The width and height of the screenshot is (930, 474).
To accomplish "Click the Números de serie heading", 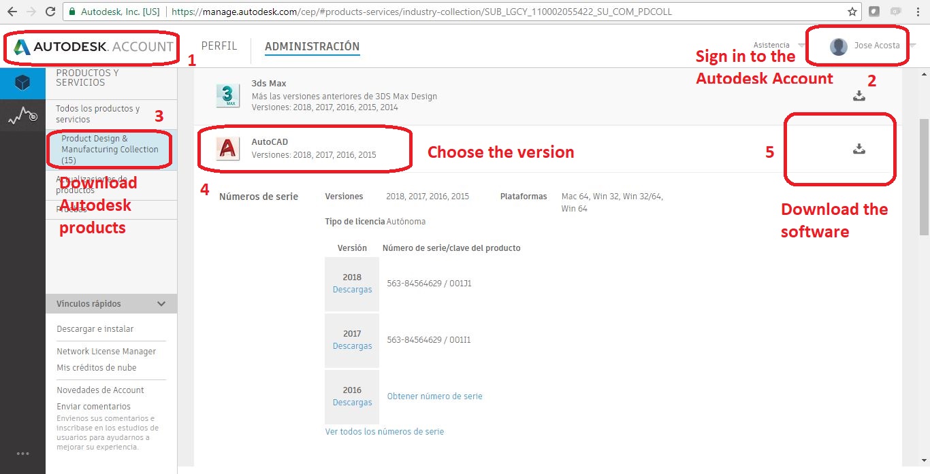I will 259,197.
